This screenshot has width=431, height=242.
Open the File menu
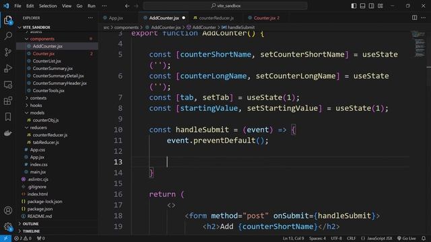(x=18, y=6)
